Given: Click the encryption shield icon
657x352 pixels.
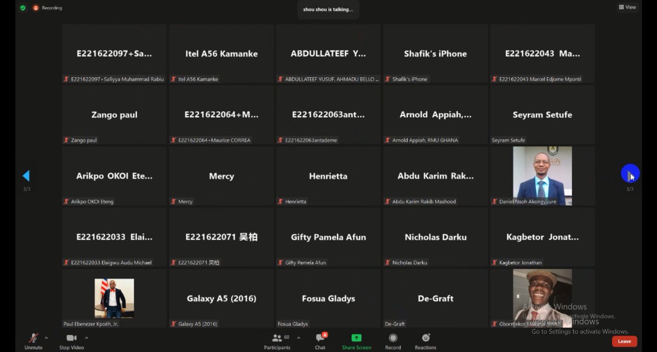Looking at the screenshot, I should [23, 8].
